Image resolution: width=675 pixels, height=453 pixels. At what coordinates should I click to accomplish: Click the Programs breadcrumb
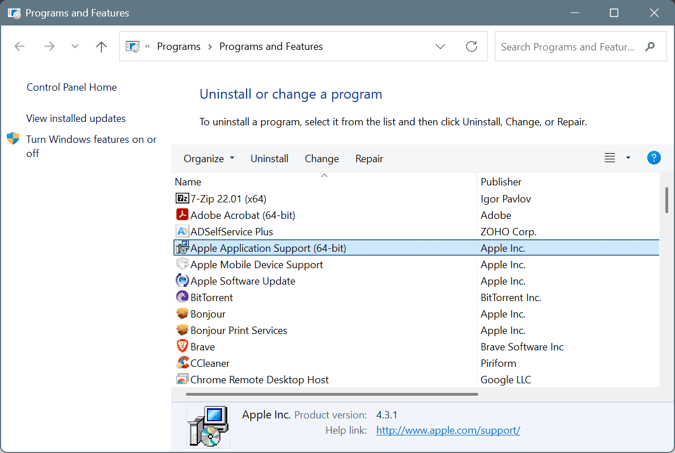(x=179, y=46)
